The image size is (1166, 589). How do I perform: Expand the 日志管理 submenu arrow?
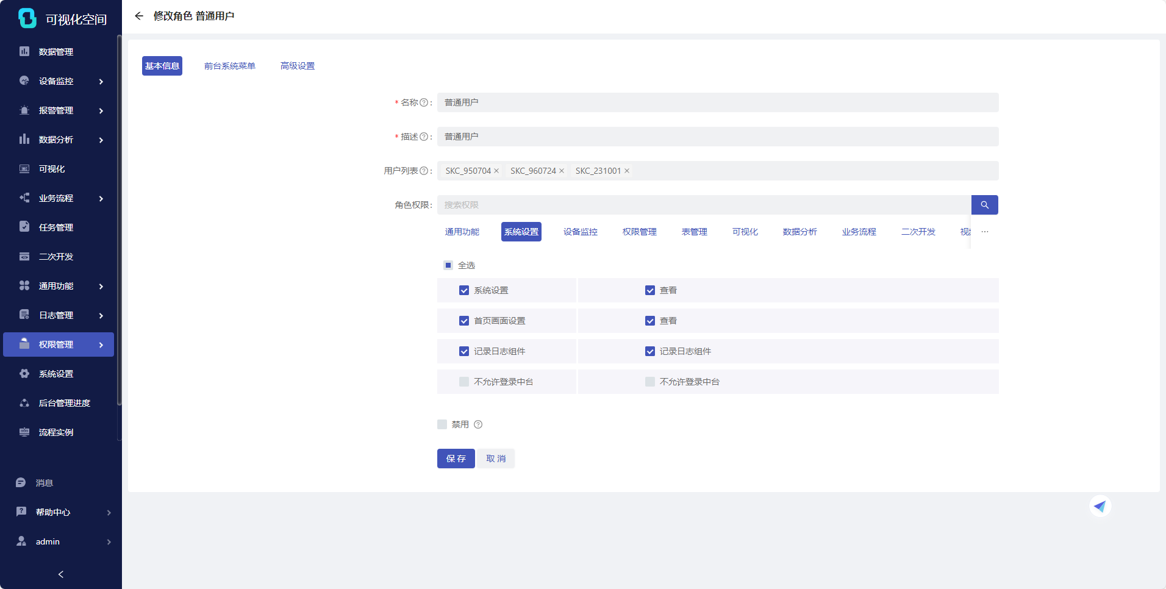click(x=101, y=315)
